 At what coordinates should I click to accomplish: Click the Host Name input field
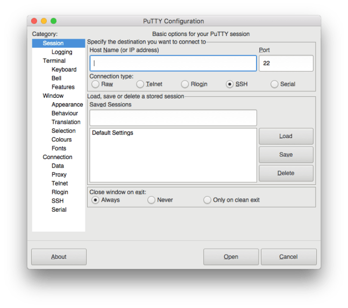tap(173, 63)
